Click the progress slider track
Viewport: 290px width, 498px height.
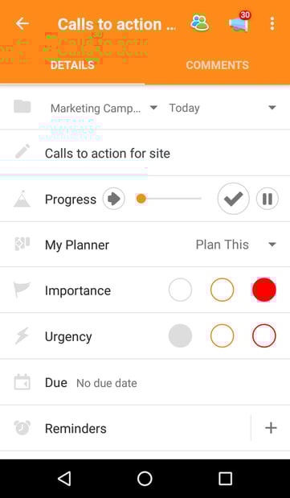[x=169, y=199]
